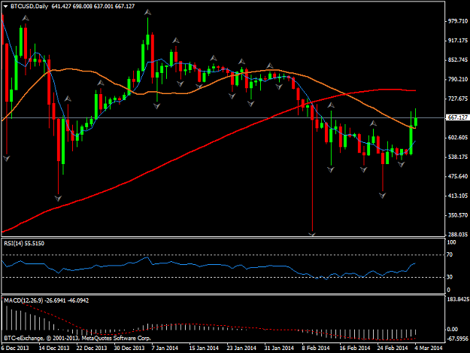The image size is (470, 353).
Task: Click the latest green candlestick near 667
Action: [x=416, y=120]
